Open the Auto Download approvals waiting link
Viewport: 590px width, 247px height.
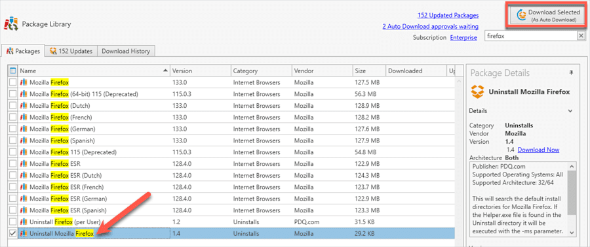coord(431,27)
